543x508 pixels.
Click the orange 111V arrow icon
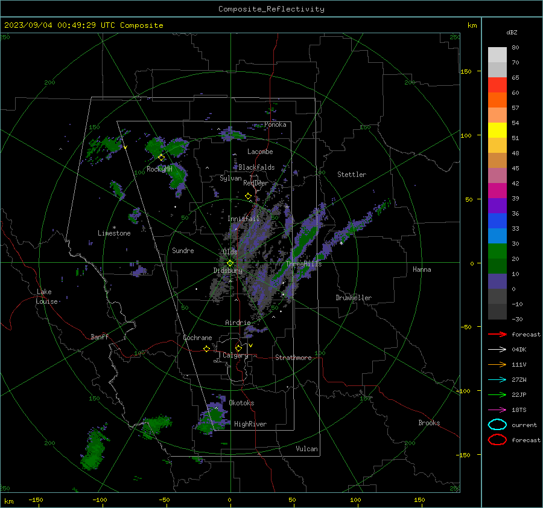pyautogui.click(x=497, y=364)
